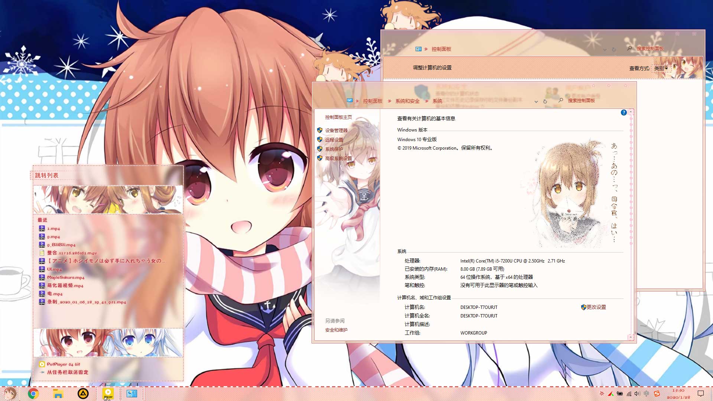Click the 8.00 GB RAM value
This screenshot has width=713, height=401.
pyautogui.click(x=482, y=269)
